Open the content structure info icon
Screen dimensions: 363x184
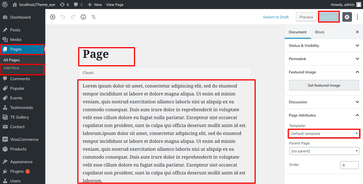click(x=83, y=17)
